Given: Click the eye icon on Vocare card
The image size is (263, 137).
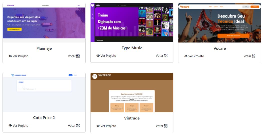Looking at the screenshot, I should point(186,56).
